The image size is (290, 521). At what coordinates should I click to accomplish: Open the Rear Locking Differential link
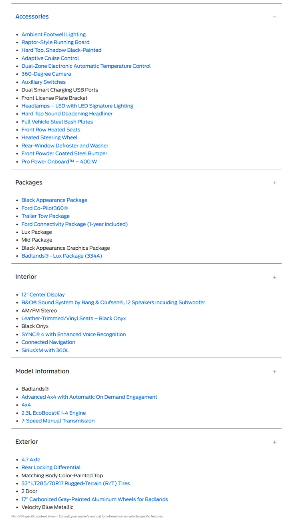pos(51,467)
